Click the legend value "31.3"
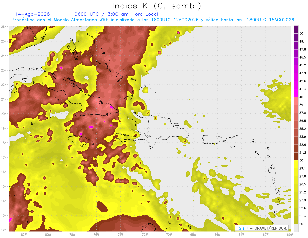The width and height of the screenshot is (308, 238). 303,153
